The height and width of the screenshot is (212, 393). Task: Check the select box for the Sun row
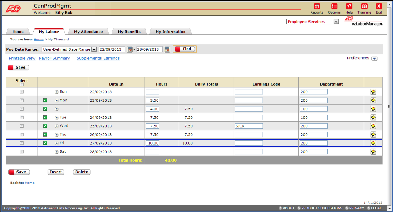(22, 92)
